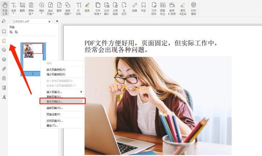Click the 页面 panel header label

[12, 27]
